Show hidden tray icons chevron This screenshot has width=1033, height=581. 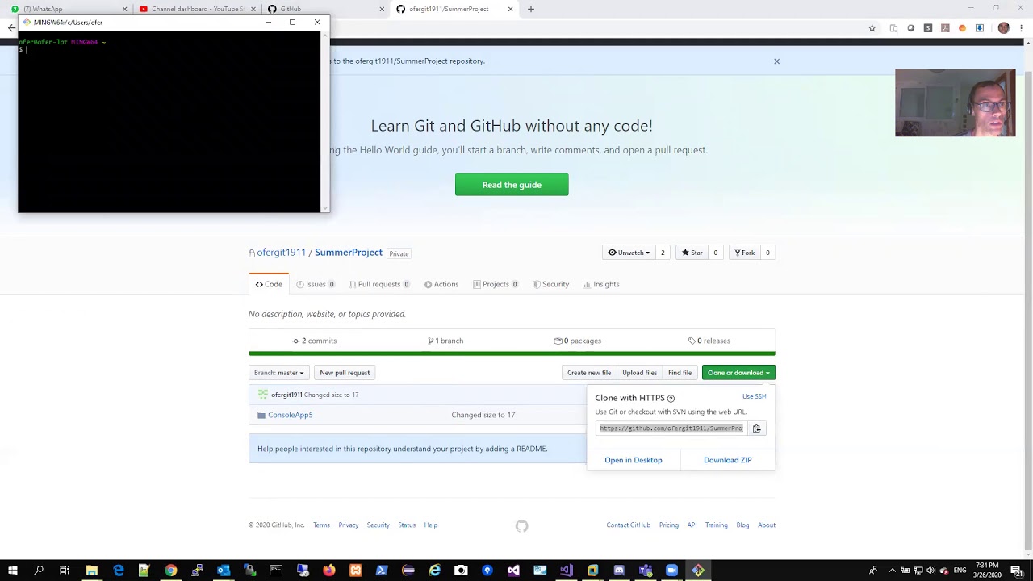[x=893, y=571]
